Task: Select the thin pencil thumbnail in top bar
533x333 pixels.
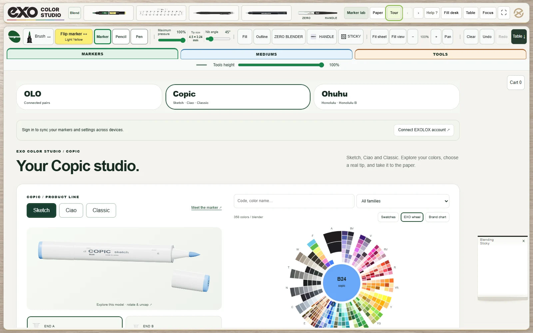Action: pyautogui.click(x=214, y=13)
